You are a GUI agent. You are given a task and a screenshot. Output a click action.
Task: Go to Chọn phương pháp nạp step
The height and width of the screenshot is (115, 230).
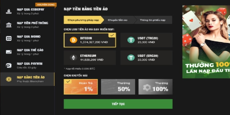pos(83,20)
